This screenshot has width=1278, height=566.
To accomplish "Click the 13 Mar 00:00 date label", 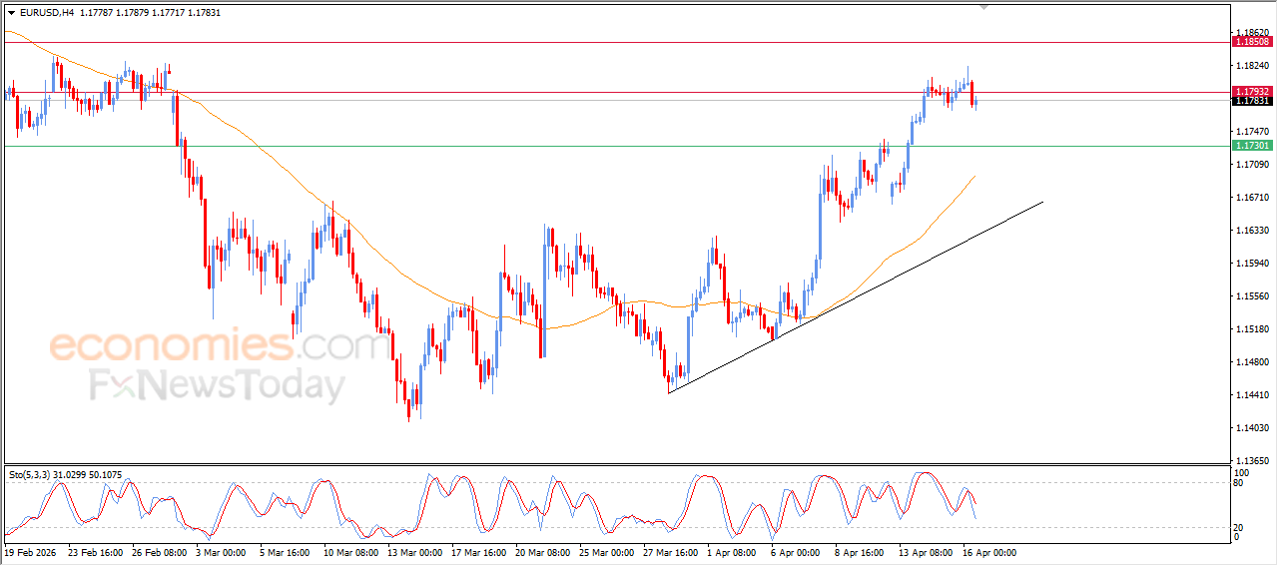I will (x=414, y=551).
